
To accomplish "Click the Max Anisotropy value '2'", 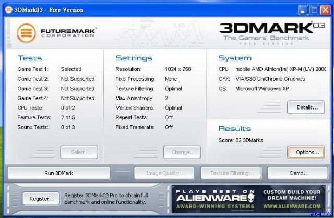I will tap(166, 99).
